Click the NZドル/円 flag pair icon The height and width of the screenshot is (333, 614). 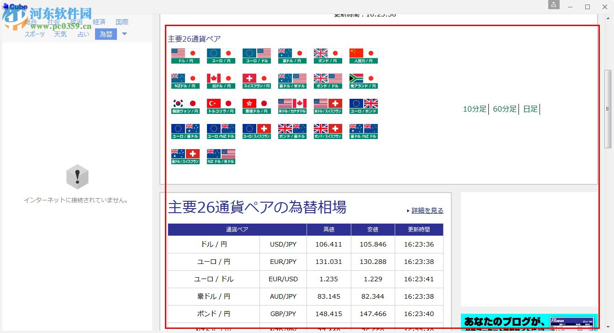(x=185, y=80)
